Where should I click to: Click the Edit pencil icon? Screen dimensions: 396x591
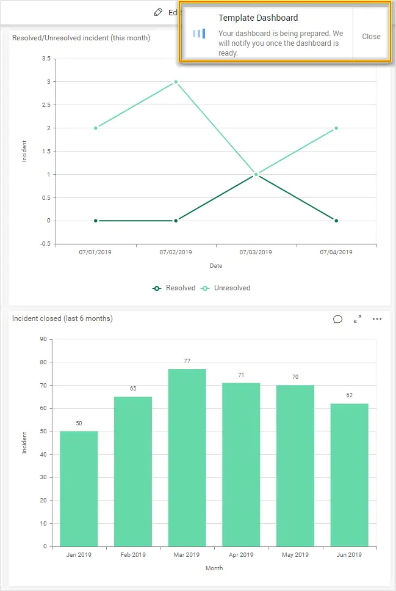tap(159, 12)
